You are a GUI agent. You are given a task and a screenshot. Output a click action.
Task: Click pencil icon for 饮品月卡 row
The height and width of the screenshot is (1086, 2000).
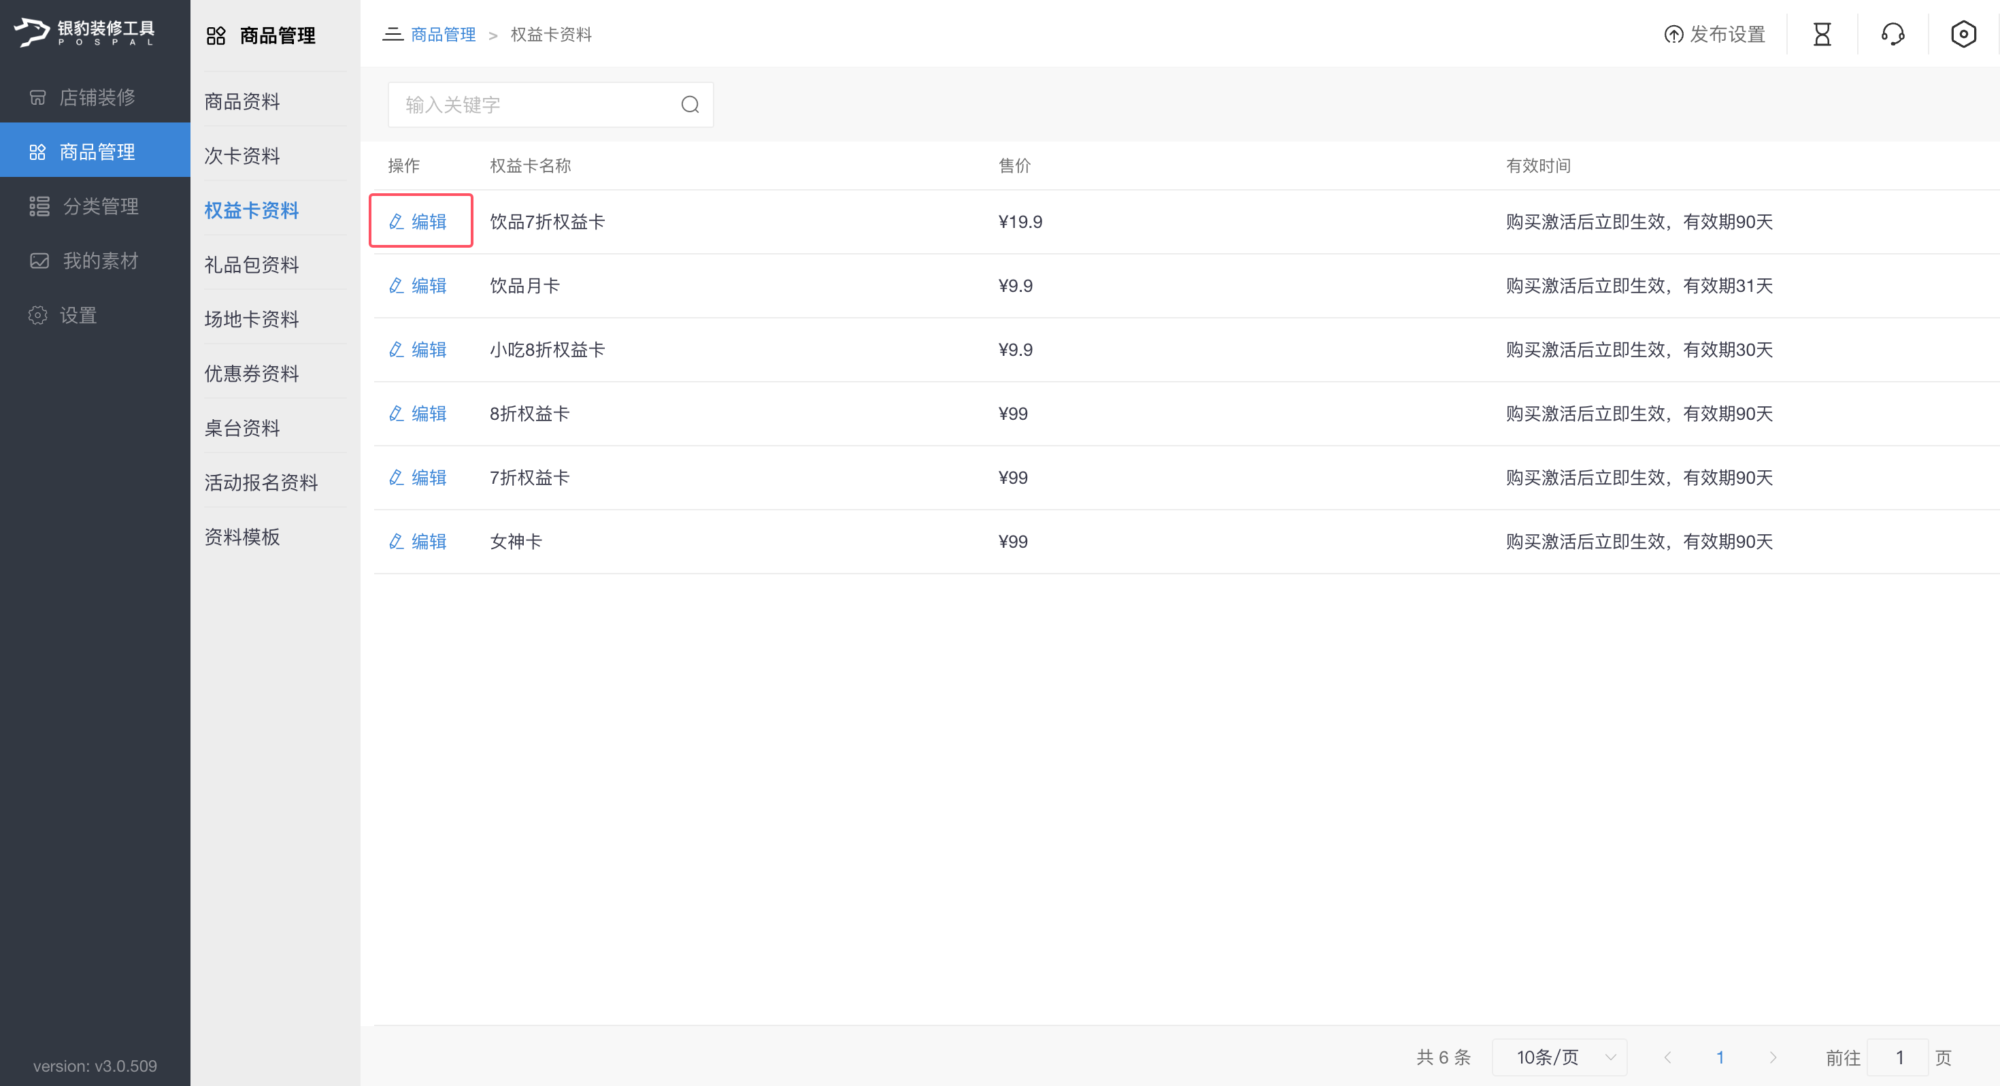pos(396,286)
